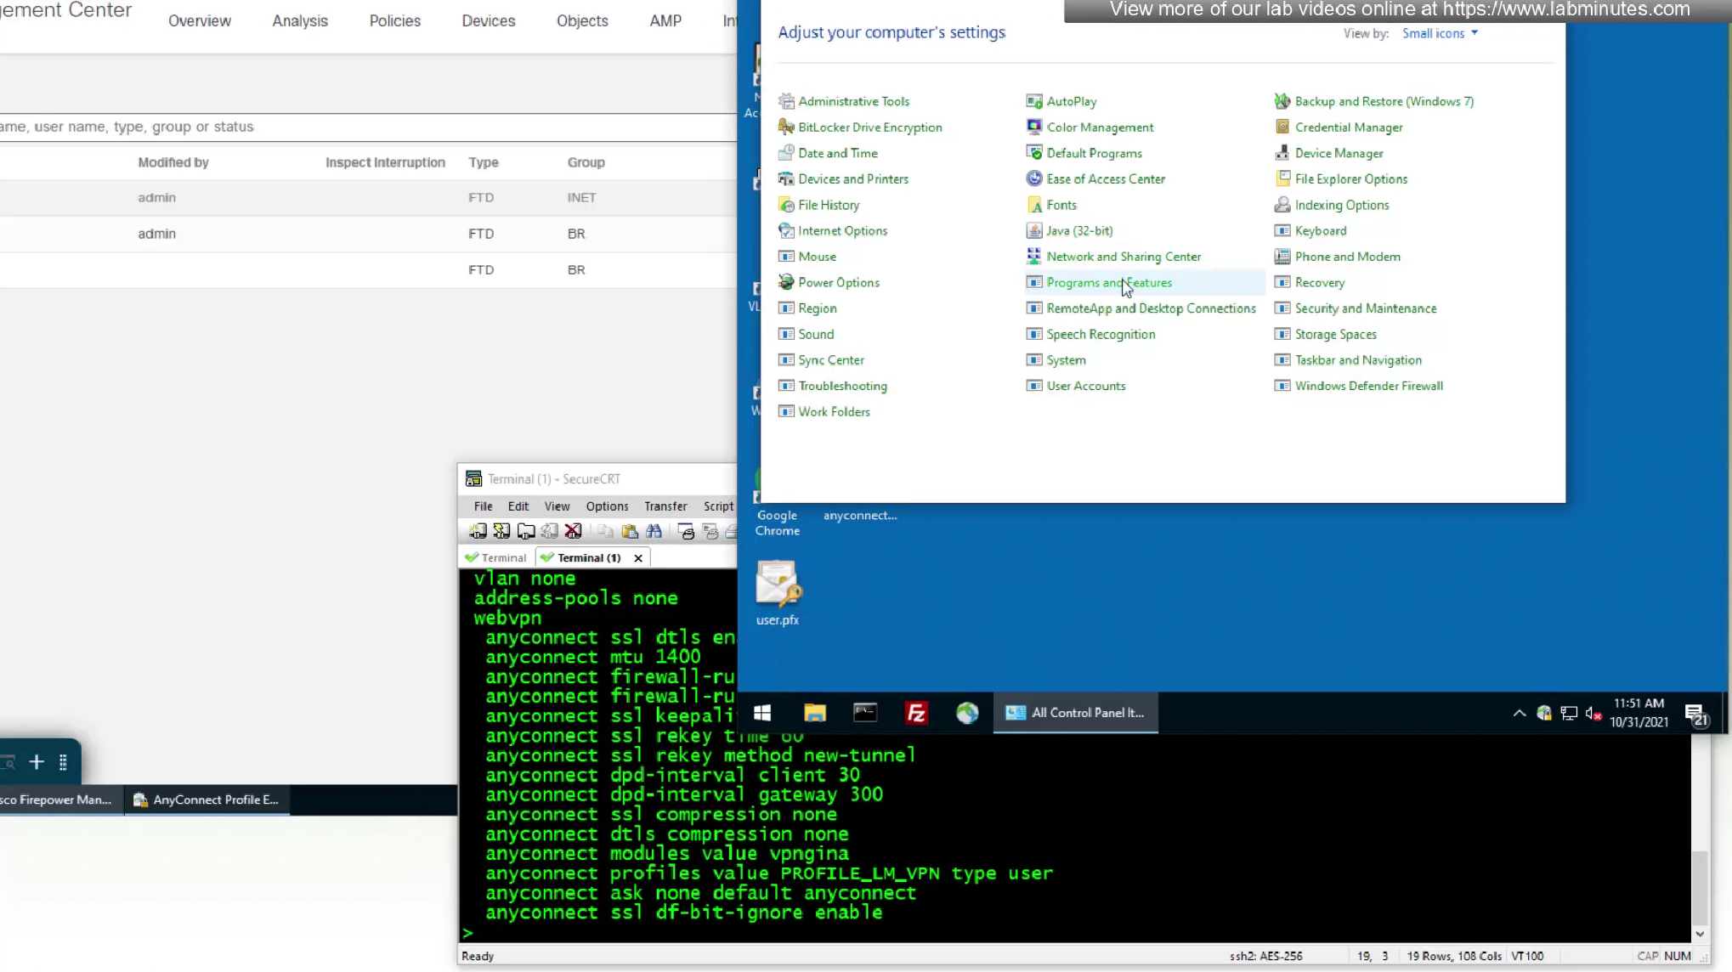Click the Disconnect red X icon
Image resolution: width=1732 pixels, height=972 pixels.
tap(574, 532)
